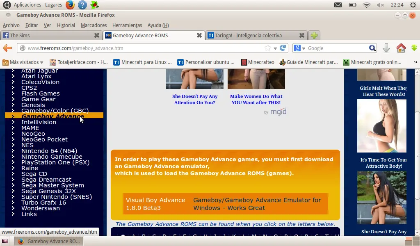The height and width of the screenshot is (246, 420).
Task: Click the green-and-red launcher icon beside the help icon
Action: [x=95, y=5]
